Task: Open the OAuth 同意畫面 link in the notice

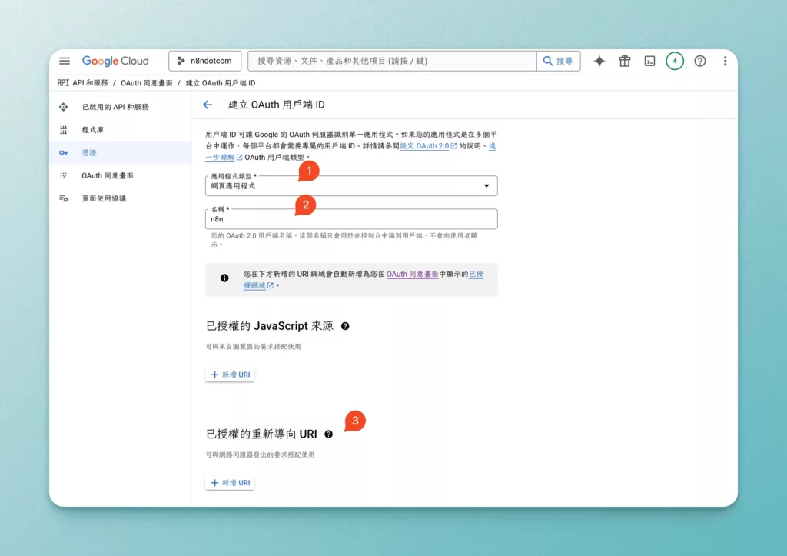Action: 412,274
